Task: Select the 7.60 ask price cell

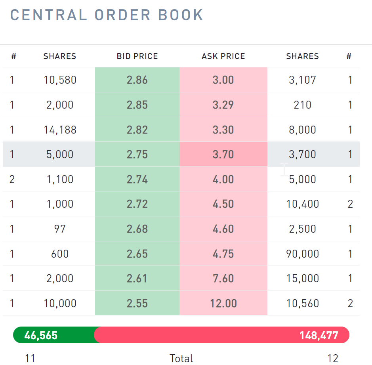Action: pyautogui.click(x=223, y=278)
